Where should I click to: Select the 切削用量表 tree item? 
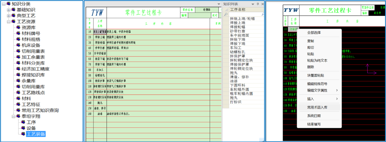tap(33, 51)
